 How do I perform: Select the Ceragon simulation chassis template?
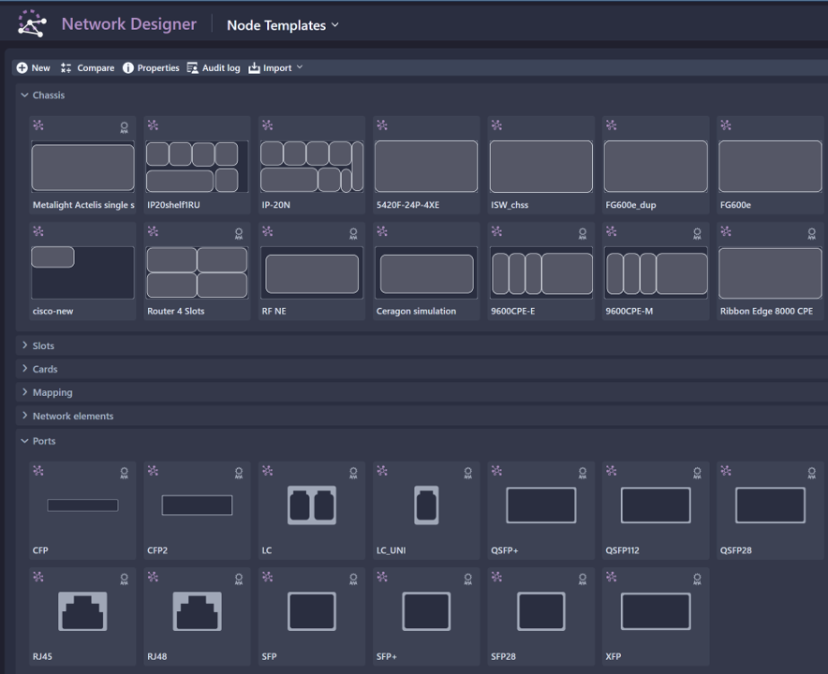[x=426, y=273]
